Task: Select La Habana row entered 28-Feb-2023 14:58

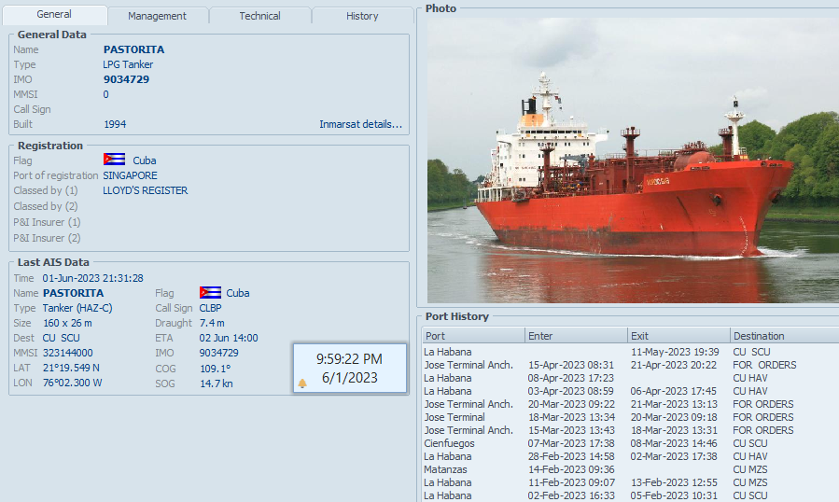Action: pyautogui.click(x=630, y=456)
